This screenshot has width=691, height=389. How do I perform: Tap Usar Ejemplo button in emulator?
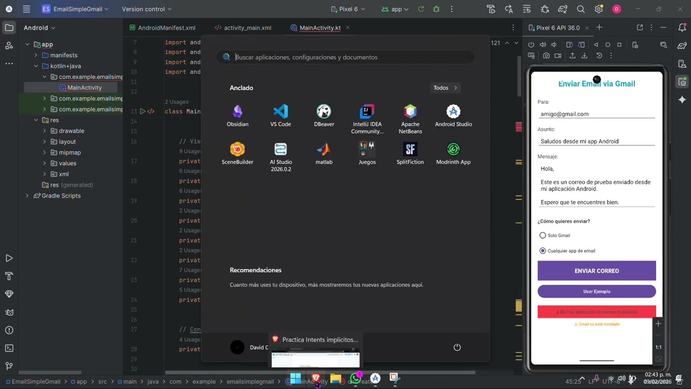[597, 291]
